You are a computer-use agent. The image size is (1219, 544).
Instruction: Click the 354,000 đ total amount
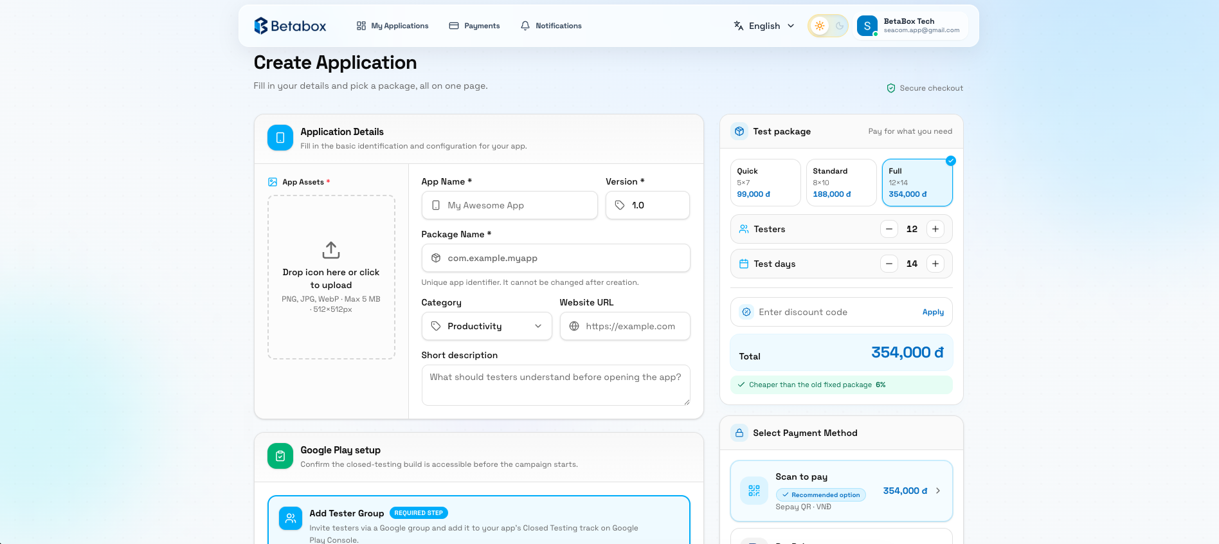click(907, 352)
